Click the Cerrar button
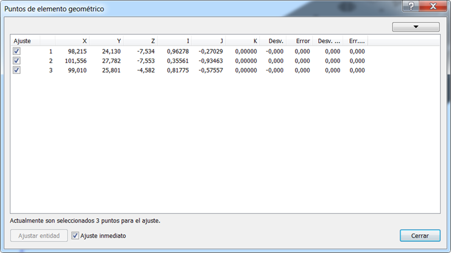The width and height of the screenshot is (451, 253). coord(420,236)
